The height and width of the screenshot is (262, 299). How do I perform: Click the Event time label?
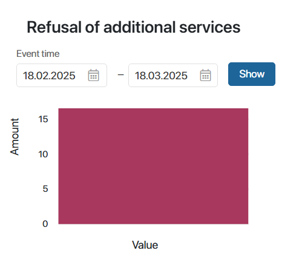click(x=38, y=54)
